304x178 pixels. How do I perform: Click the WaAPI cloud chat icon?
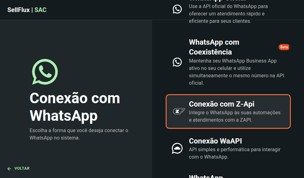click(x=177, y=148)
